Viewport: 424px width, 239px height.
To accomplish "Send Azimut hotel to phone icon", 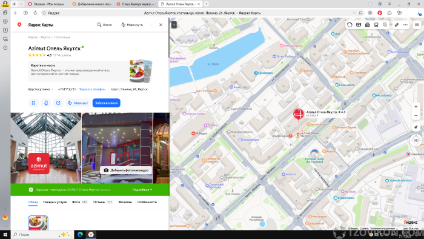I will point(46,103).
